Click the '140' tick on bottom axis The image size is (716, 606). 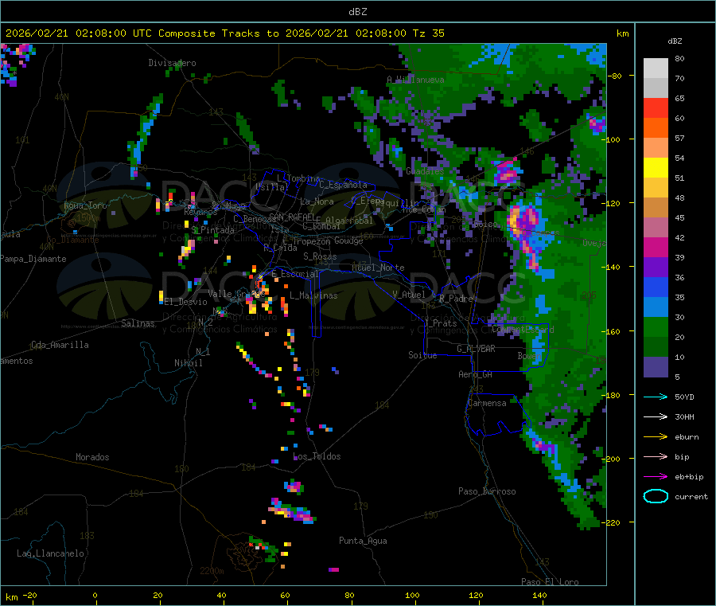(x=539, y=596)
